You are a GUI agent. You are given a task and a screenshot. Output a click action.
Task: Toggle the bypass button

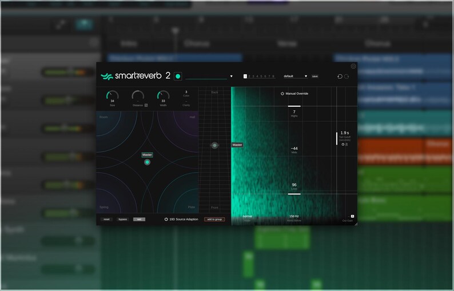click(123, 219)
